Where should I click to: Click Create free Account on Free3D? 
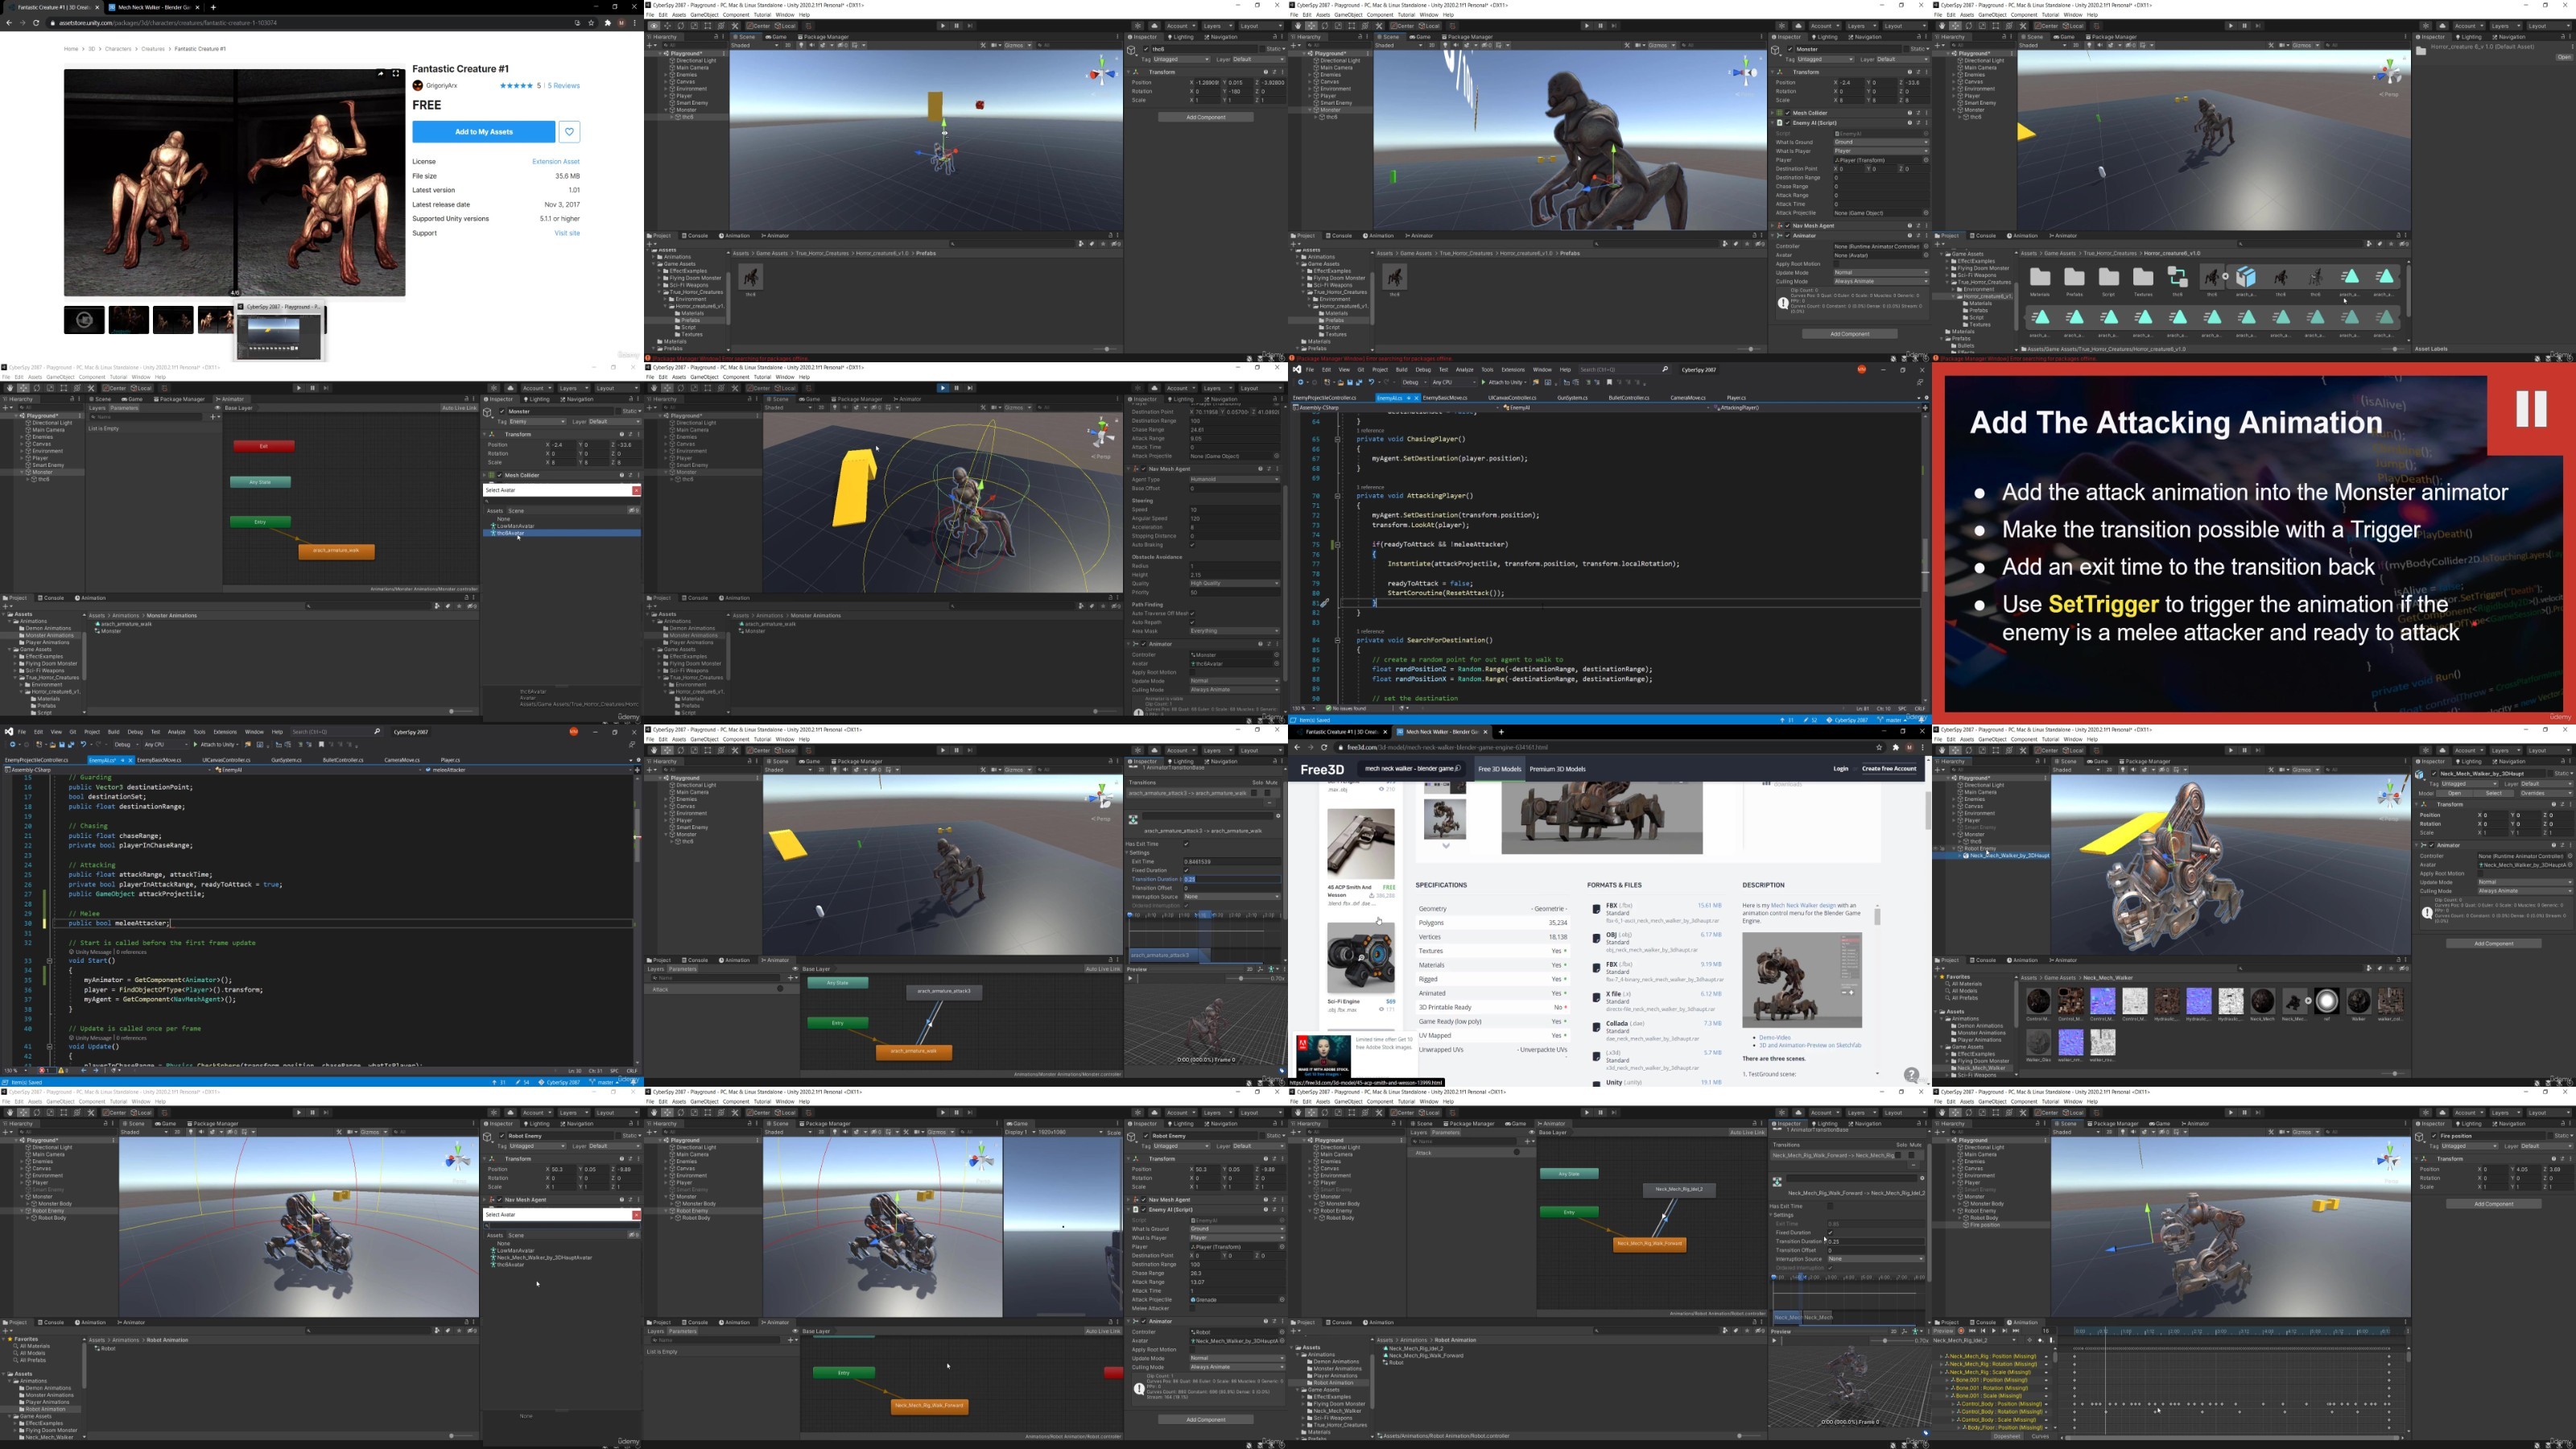click(x=1889, y=769)
